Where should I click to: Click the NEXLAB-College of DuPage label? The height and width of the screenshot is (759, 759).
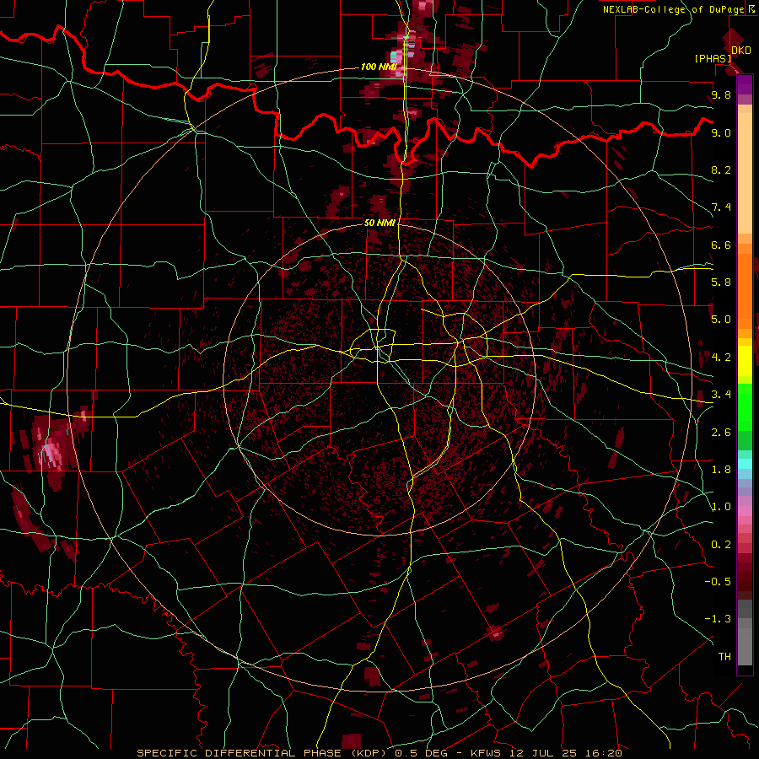click(x=673, y=9)
